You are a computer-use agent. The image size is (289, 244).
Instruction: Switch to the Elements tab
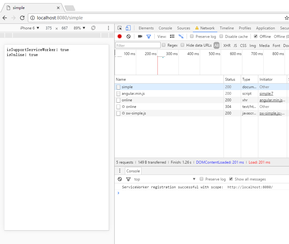[x=146, y=28]
